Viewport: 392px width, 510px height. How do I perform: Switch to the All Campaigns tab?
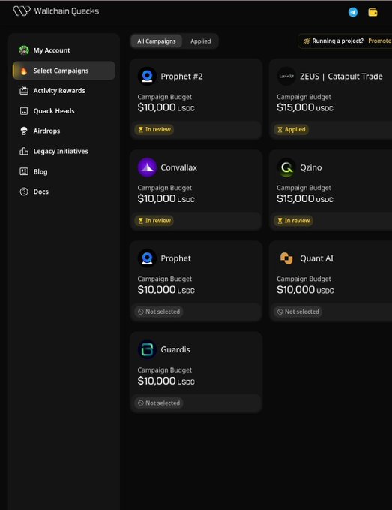(x=157, y=41)
